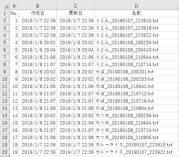Click the 'No.' header cell
This screenshot has height=157, width=179.
14,13
